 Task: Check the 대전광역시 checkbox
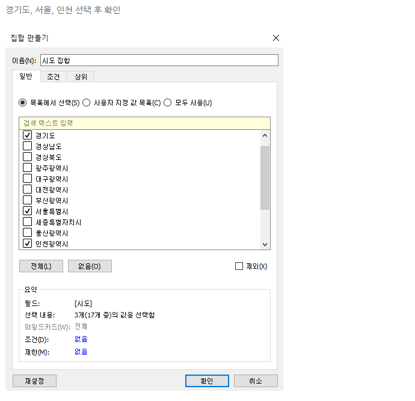(28, 189)
